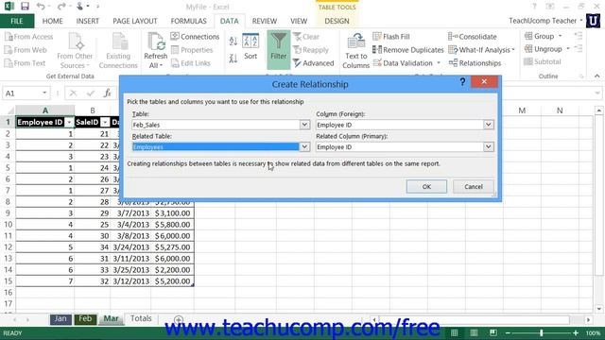Open the FILE tab

point(17,21)
